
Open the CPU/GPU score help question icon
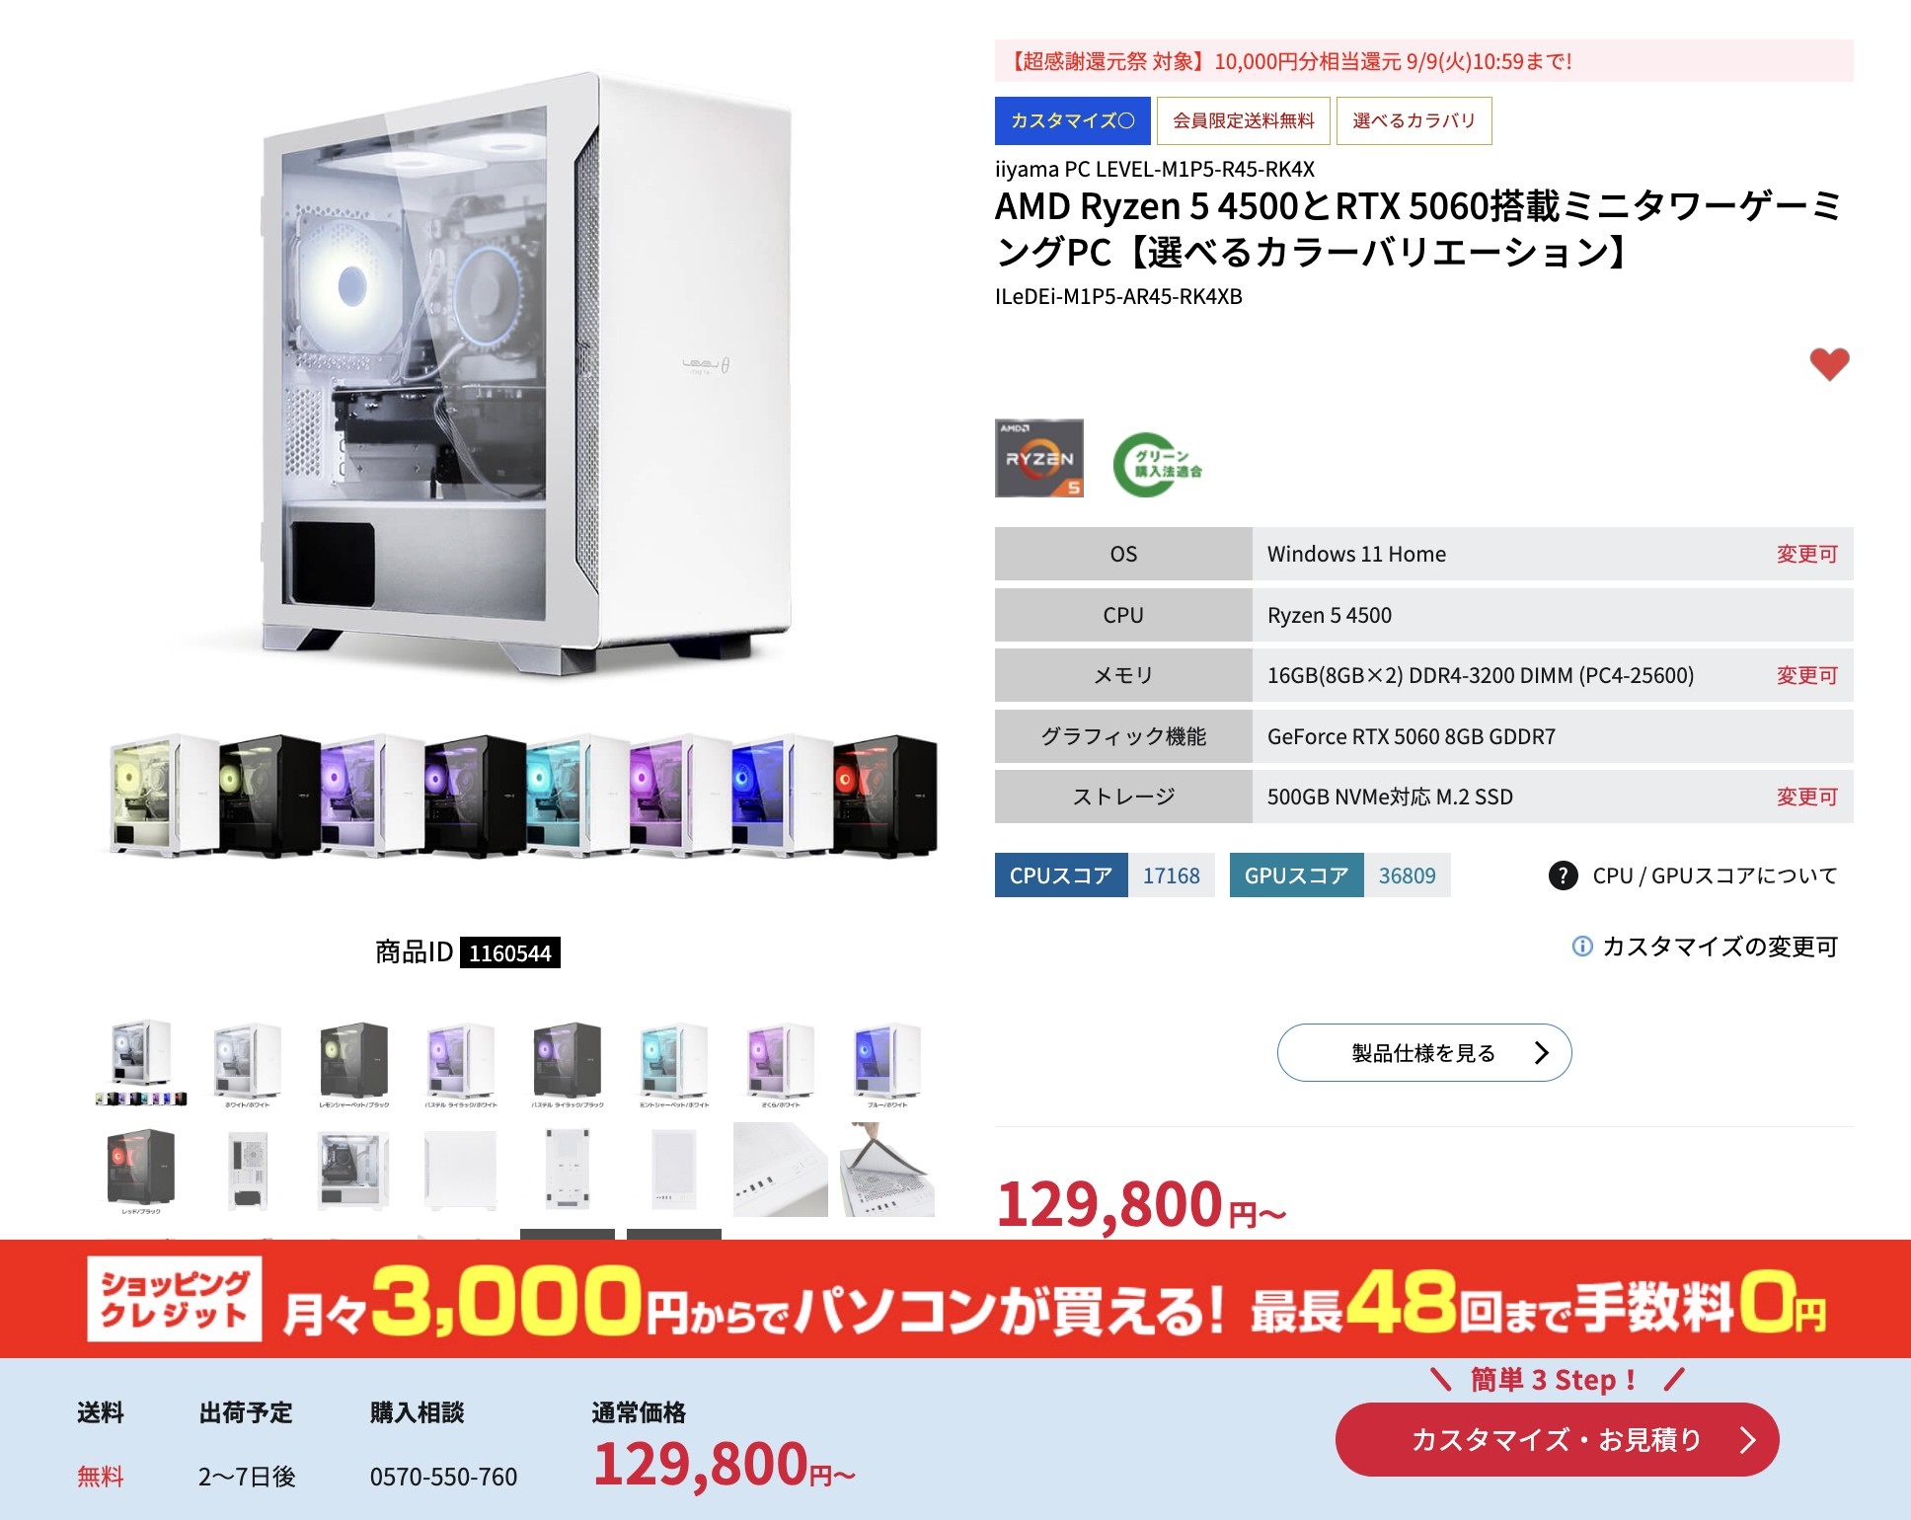(x=1563, y=875)
